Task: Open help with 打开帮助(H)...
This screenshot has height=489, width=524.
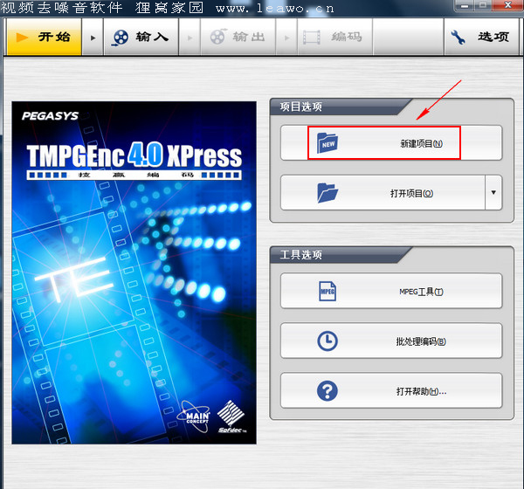Action: coord(391,390)
